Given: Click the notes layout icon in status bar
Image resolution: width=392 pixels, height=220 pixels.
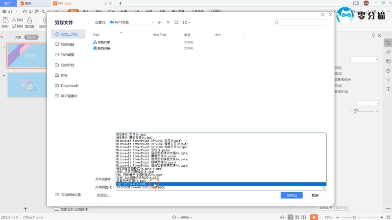Looking at the screenshot, I should point(283,217).
